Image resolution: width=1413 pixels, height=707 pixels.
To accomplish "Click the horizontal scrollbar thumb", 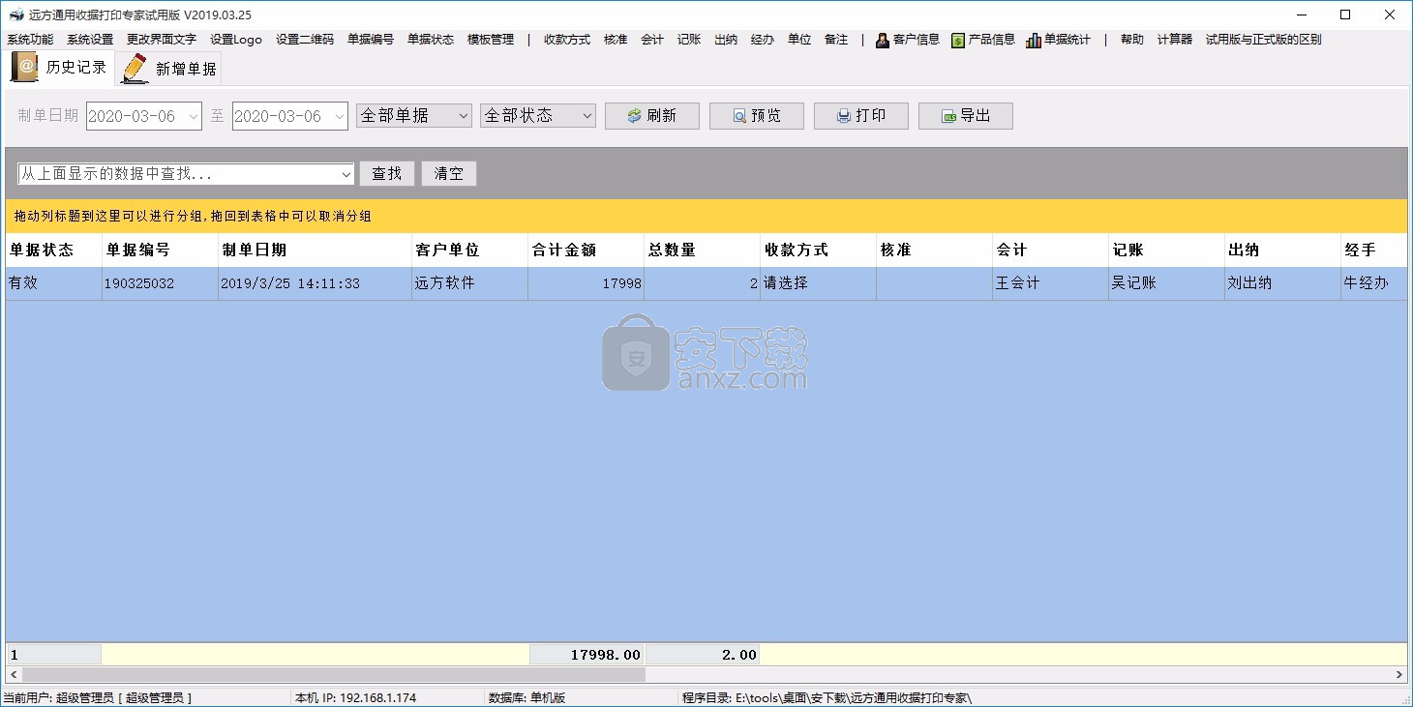I will [x=334, y=674].
